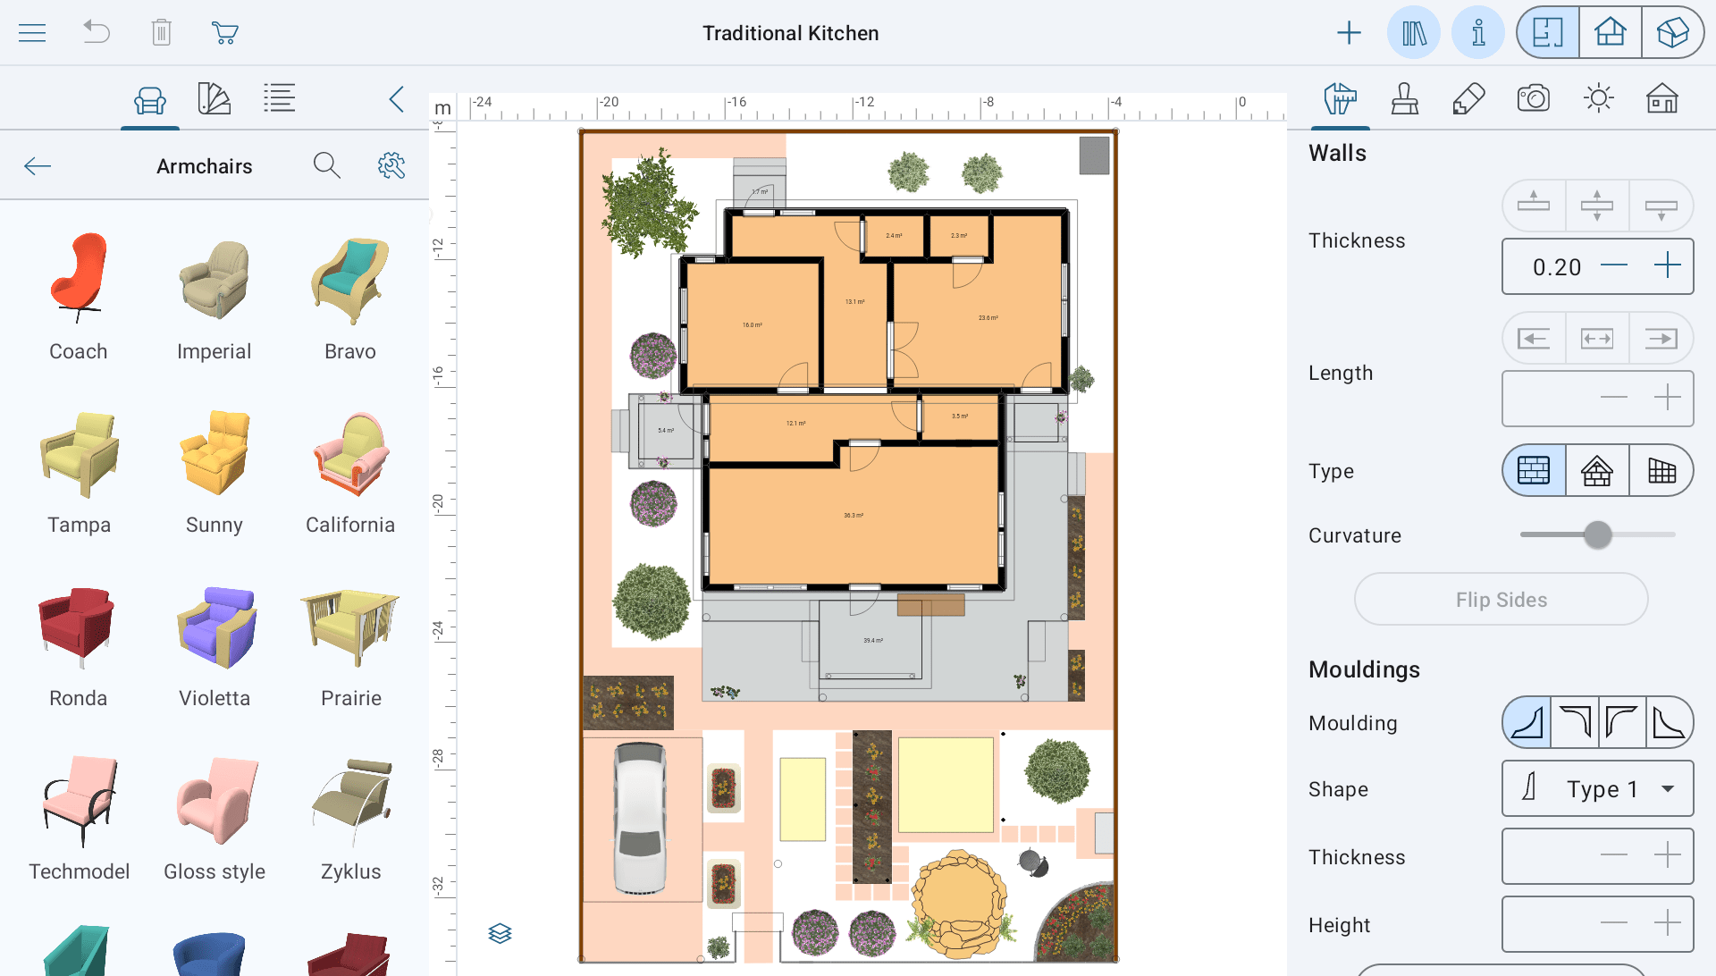Collapse the left library panel

(397, 99)
